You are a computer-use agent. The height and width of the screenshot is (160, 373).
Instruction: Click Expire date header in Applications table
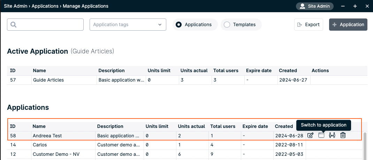[x=255, y=126]
